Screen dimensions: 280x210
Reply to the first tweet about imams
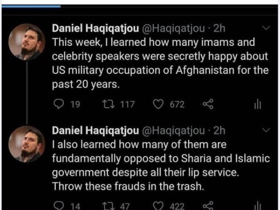pyautogui.click(x=59, y=104)
